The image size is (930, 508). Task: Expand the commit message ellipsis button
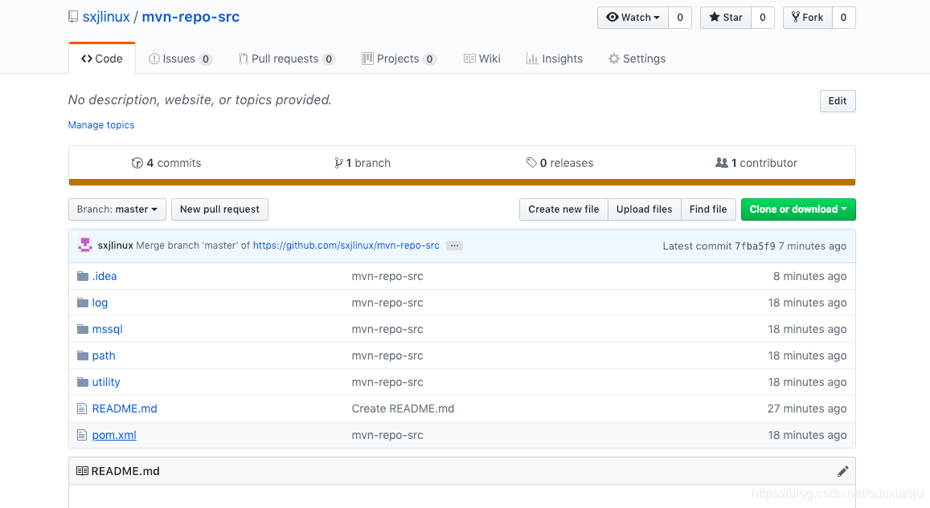(x=454, y=246)
